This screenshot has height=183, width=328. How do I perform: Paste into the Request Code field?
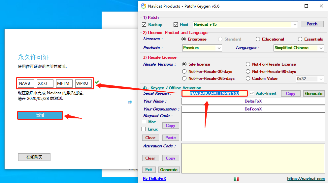click(171, 137)
